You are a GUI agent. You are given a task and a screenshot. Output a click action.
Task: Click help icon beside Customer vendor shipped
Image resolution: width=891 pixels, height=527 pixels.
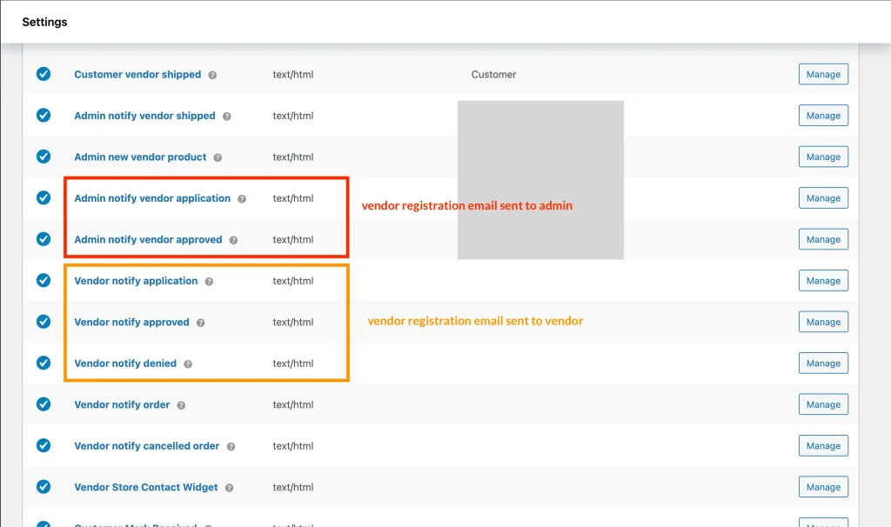click(212, 75)
